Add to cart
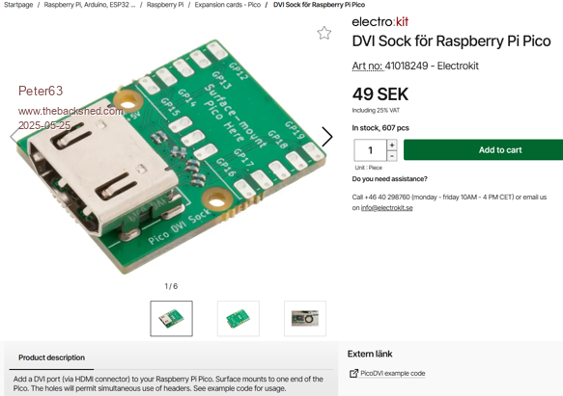 pyautogui.click(x=483, y=149)
